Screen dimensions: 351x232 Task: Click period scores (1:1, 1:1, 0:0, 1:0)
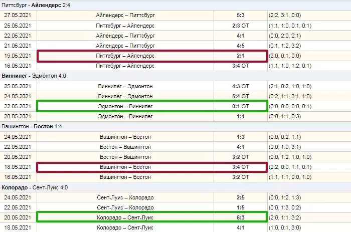[290, 177]
